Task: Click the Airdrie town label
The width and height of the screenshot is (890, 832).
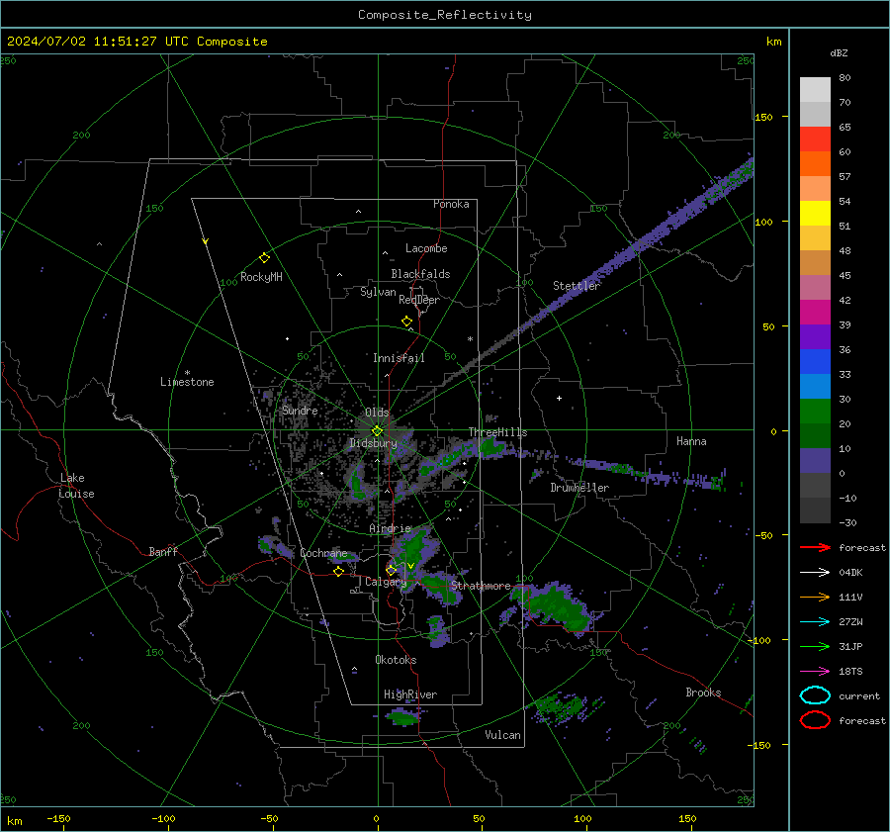Action: point(390,528)
